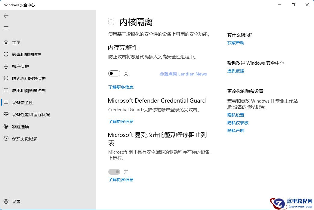Enable the 内存完整性 toggle
314x210 pixels.
(114, 73)
